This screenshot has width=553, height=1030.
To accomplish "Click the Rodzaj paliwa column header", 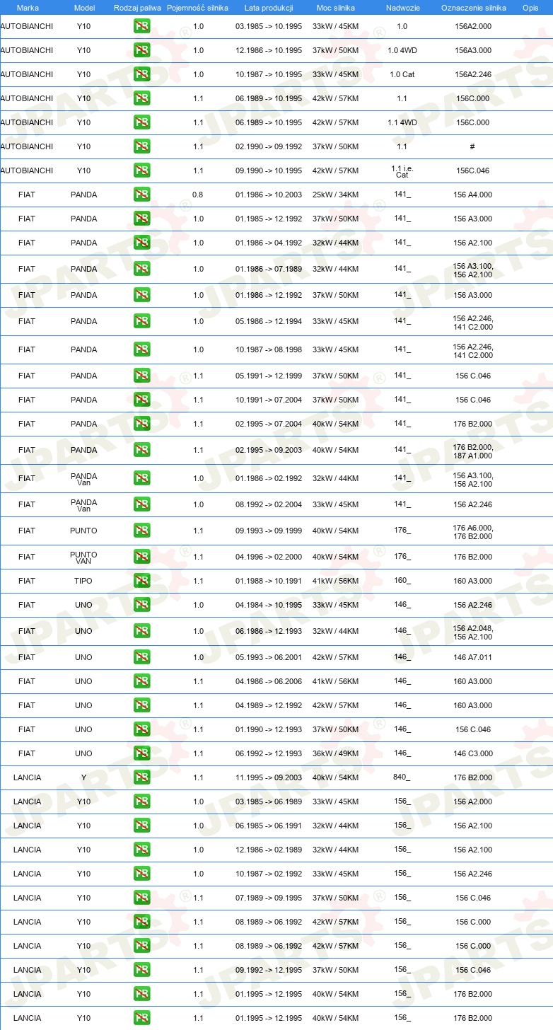I will [138, 8].
